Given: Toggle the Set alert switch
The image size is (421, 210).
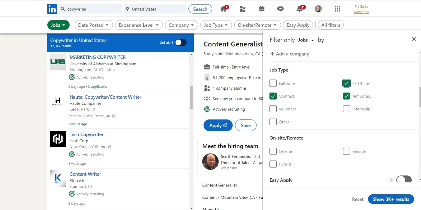Looking at the screenshot, I should click(181, 42).
